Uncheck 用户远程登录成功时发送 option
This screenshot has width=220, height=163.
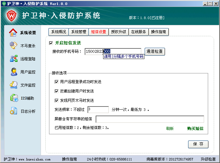pos(57,82)
